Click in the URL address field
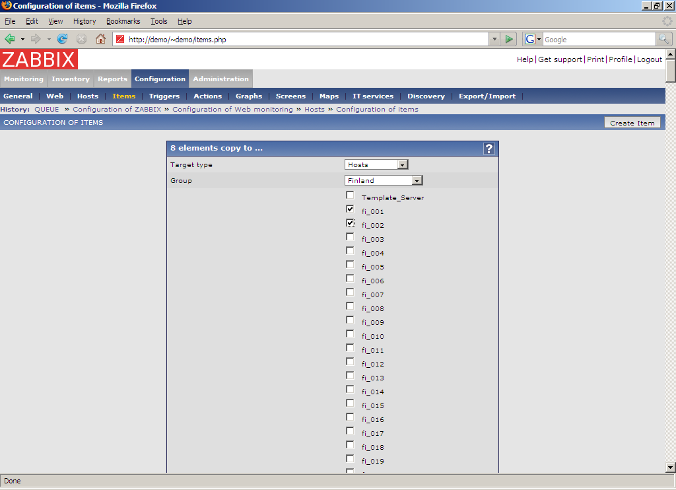676x490 pixels. (307, 39)
